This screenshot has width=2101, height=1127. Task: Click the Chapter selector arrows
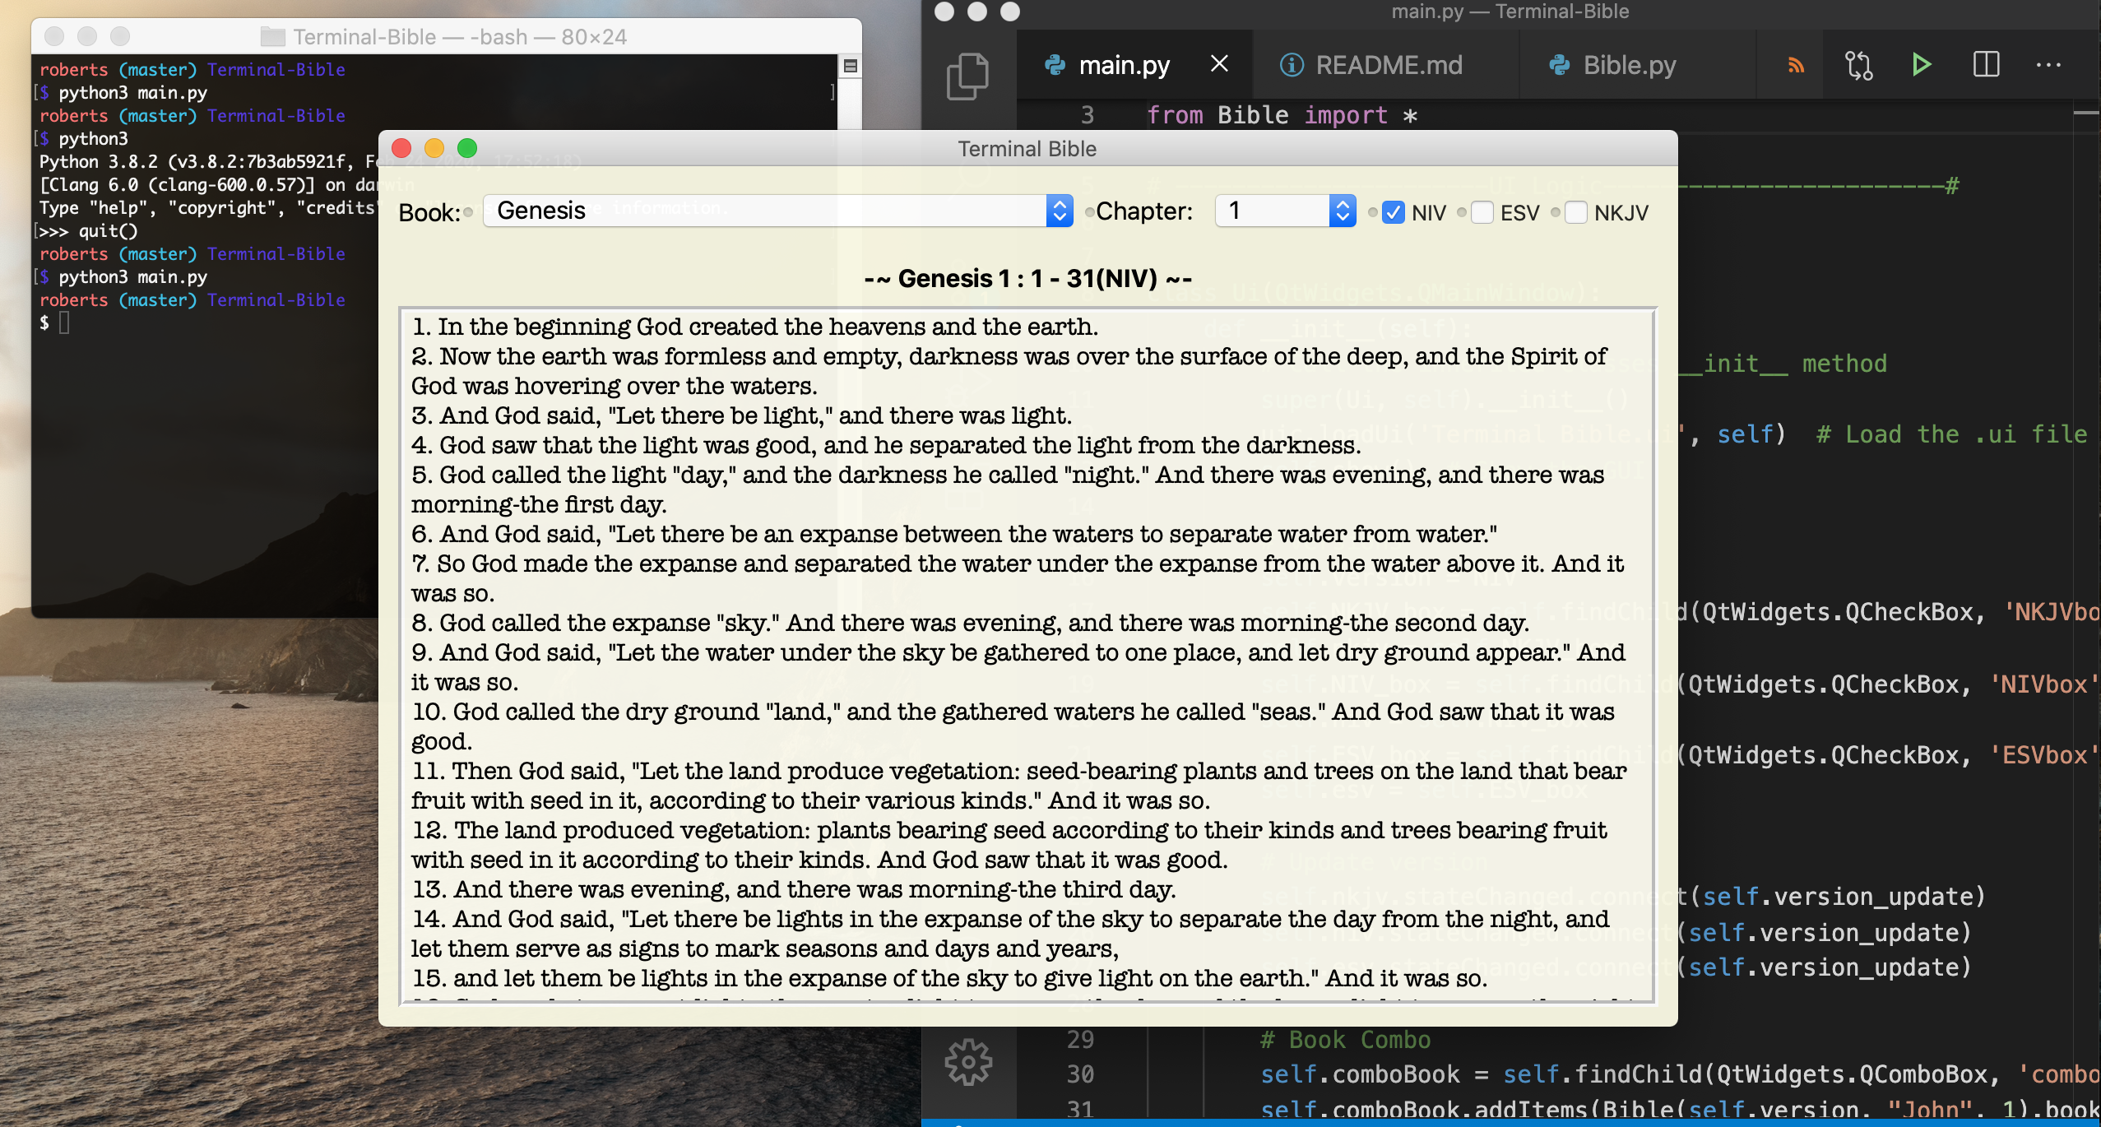pos(1342,211)
